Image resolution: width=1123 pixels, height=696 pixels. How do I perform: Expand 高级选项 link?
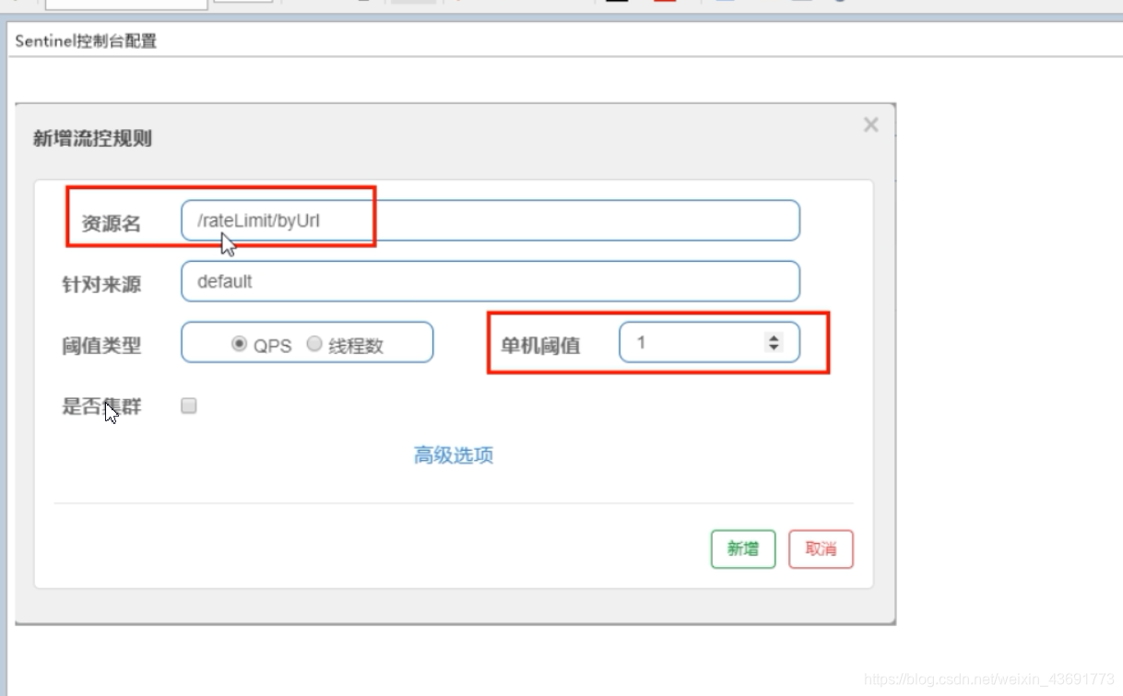click(x=454, y=455)
